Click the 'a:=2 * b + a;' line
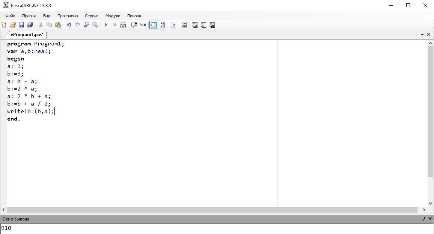This screenshot has height=234, width=434. pyautogui.click(x=29, y=97)
